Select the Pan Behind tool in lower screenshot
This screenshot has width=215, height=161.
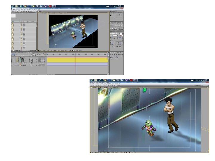(101, 86)
